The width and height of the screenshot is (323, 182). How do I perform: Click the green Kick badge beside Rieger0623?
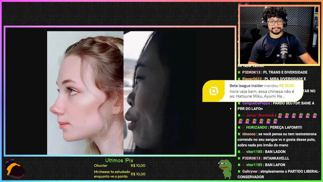(239, 79)
